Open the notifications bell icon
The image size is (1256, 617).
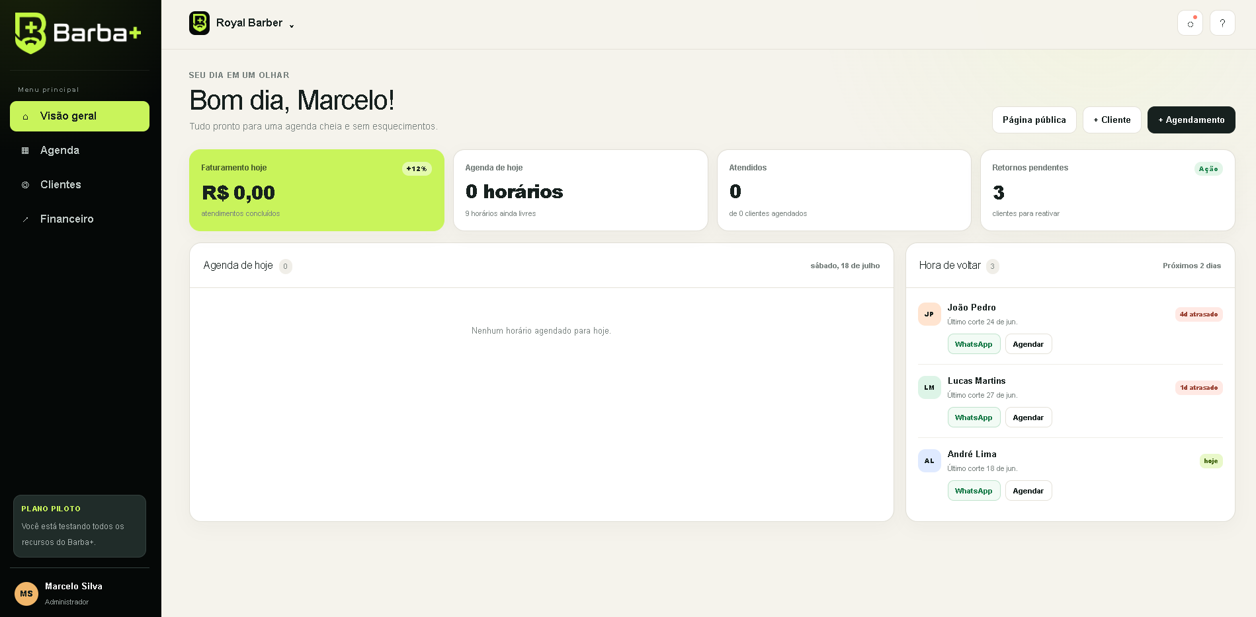(1190, 23)
